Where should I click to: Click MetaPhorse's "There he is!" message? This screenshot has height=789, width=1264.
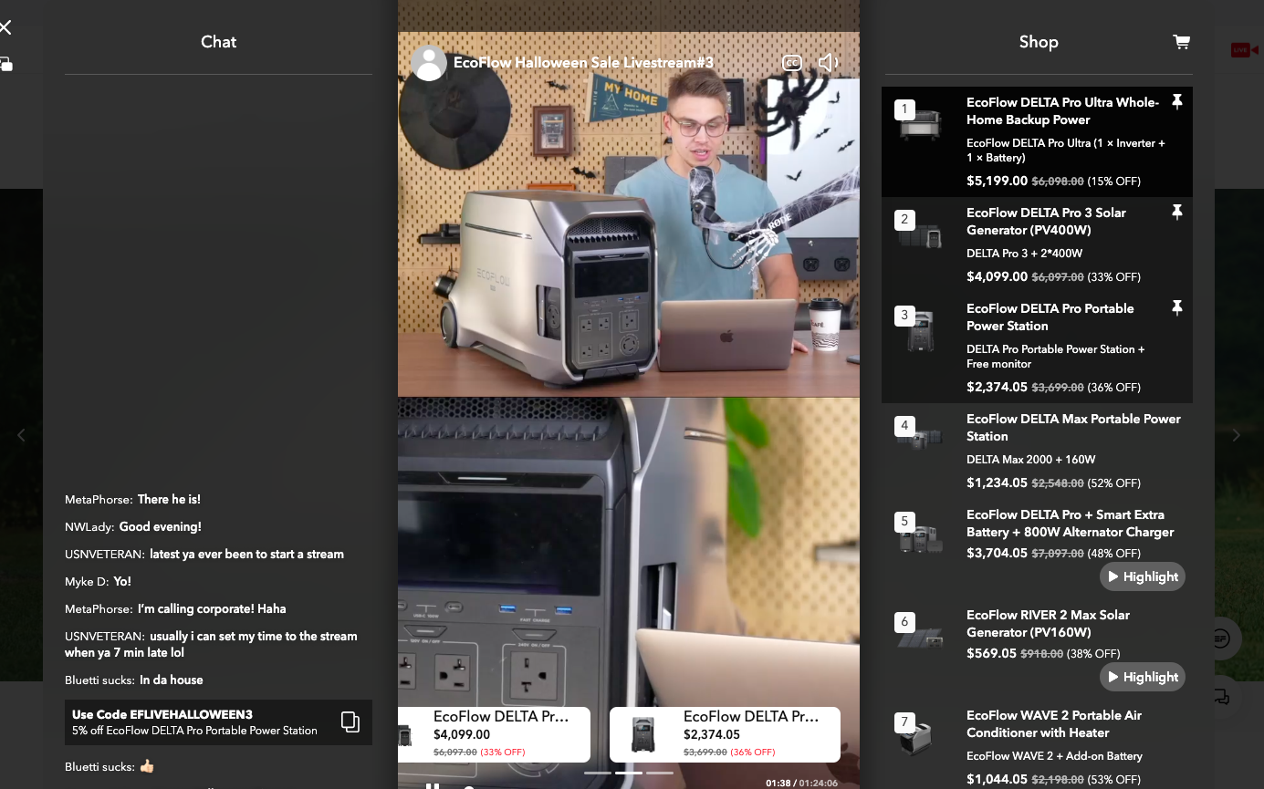click(x=169, y=499)
